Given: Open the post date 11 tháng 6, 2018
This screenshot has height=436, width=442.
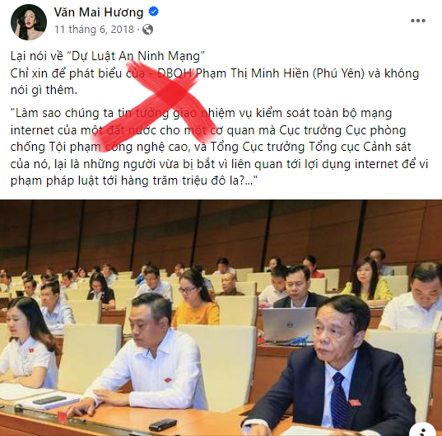Looking at the screenshot, I should (x=94, y=30).
